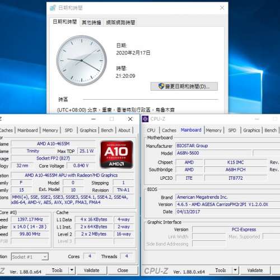Select the Bench tab in left CPU-Z
The height and width of the screenshot is (280, 280).
click(x=107, y=130)
